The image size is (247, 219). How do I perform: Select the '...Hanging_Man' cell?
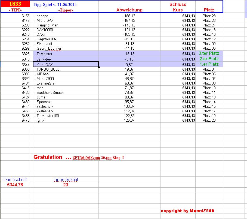[66, 25]
